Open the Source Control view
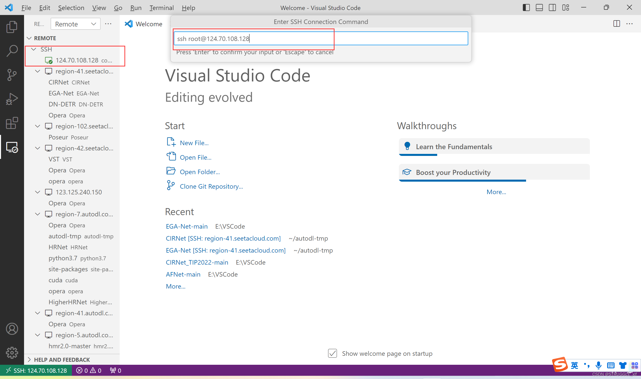Image resolution: width=641 pixels, height=379 pixels. [12, 75]
